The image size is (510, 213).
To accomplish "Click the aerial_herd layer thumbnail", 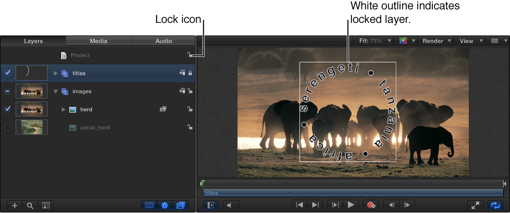I will pyautogui.click(x=32, y=127).
